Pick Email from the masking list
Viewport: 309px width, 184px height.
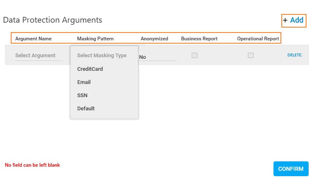[x=84, y=82]
